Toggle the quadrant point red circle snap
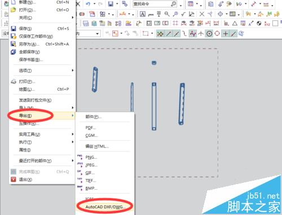Image resolution: width=282 pixels, height=215 pixels. (217, 34)
